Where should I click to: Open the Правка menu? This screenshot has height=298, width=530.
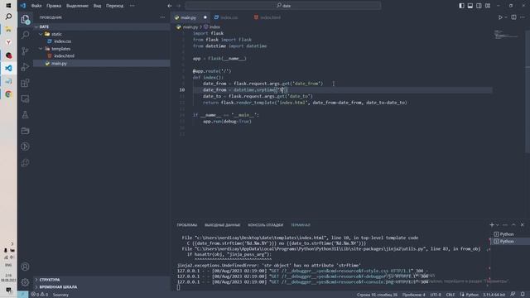54,6
